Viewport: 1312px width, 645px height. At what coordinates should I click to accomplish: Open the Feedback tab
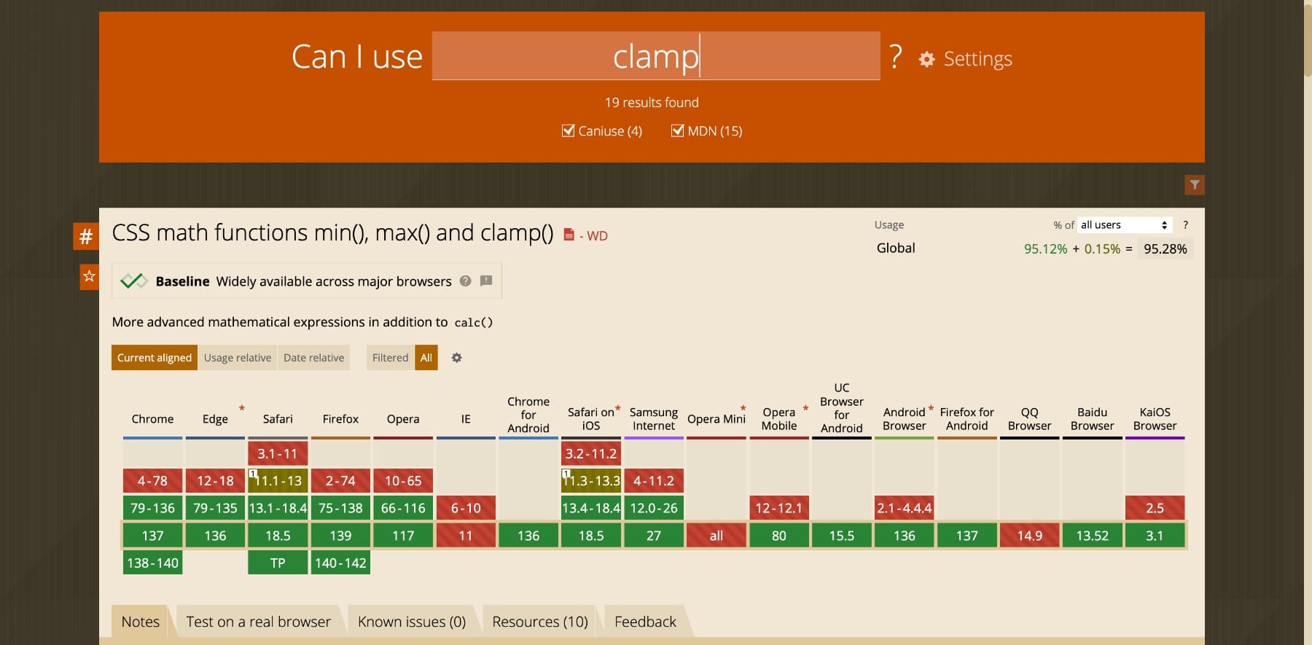[646, 622]
